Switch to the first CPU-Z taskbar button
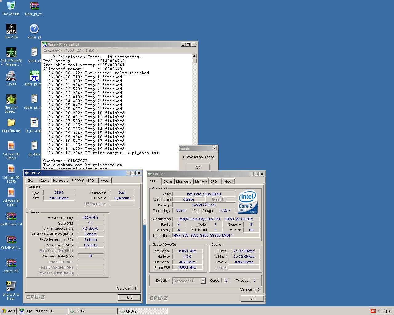This screenshot has width=394, height=315. click(x=93, y=311)
